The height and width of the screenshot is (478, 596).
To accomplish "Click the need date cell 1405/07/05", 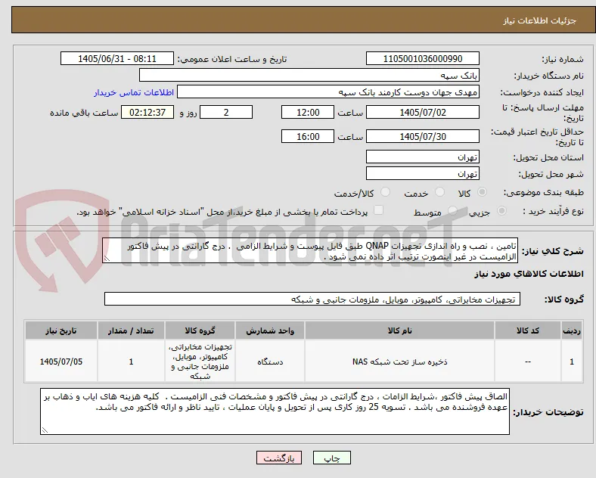I will click(x=61, y=362).
